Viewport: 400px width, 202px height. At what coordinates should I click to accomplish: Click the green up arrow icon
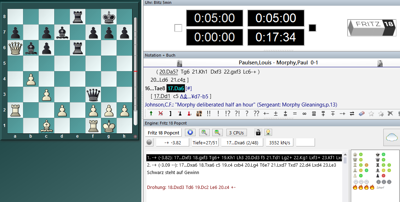point(151,114)
